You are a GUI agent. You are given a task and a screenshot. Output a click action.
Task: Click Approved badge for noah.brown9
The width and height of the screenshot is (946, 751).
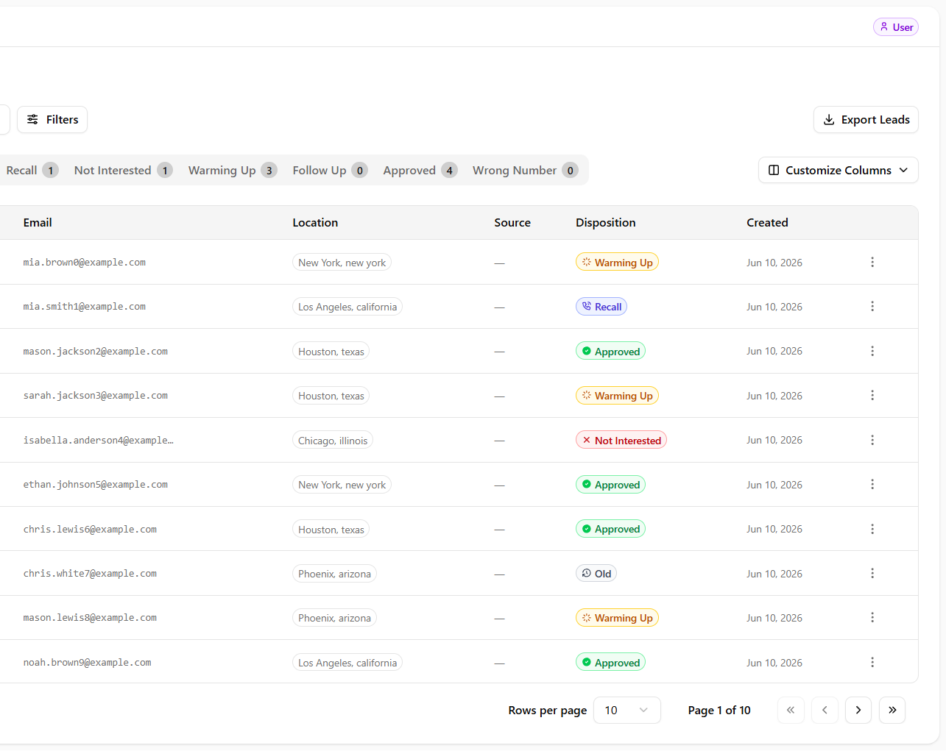610,663
